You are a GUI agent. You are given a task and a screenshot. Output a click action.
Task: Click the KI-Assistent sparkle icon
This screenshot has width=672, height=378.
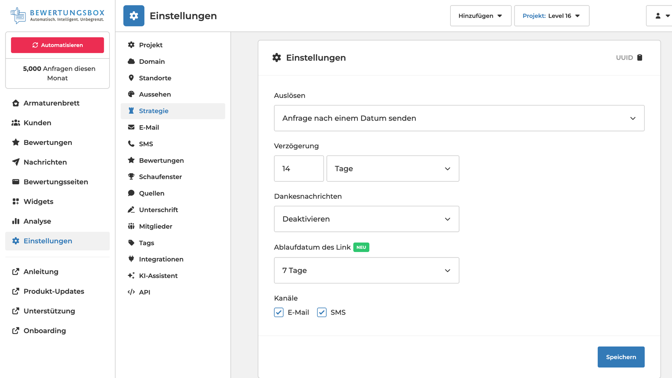point(131,276)
